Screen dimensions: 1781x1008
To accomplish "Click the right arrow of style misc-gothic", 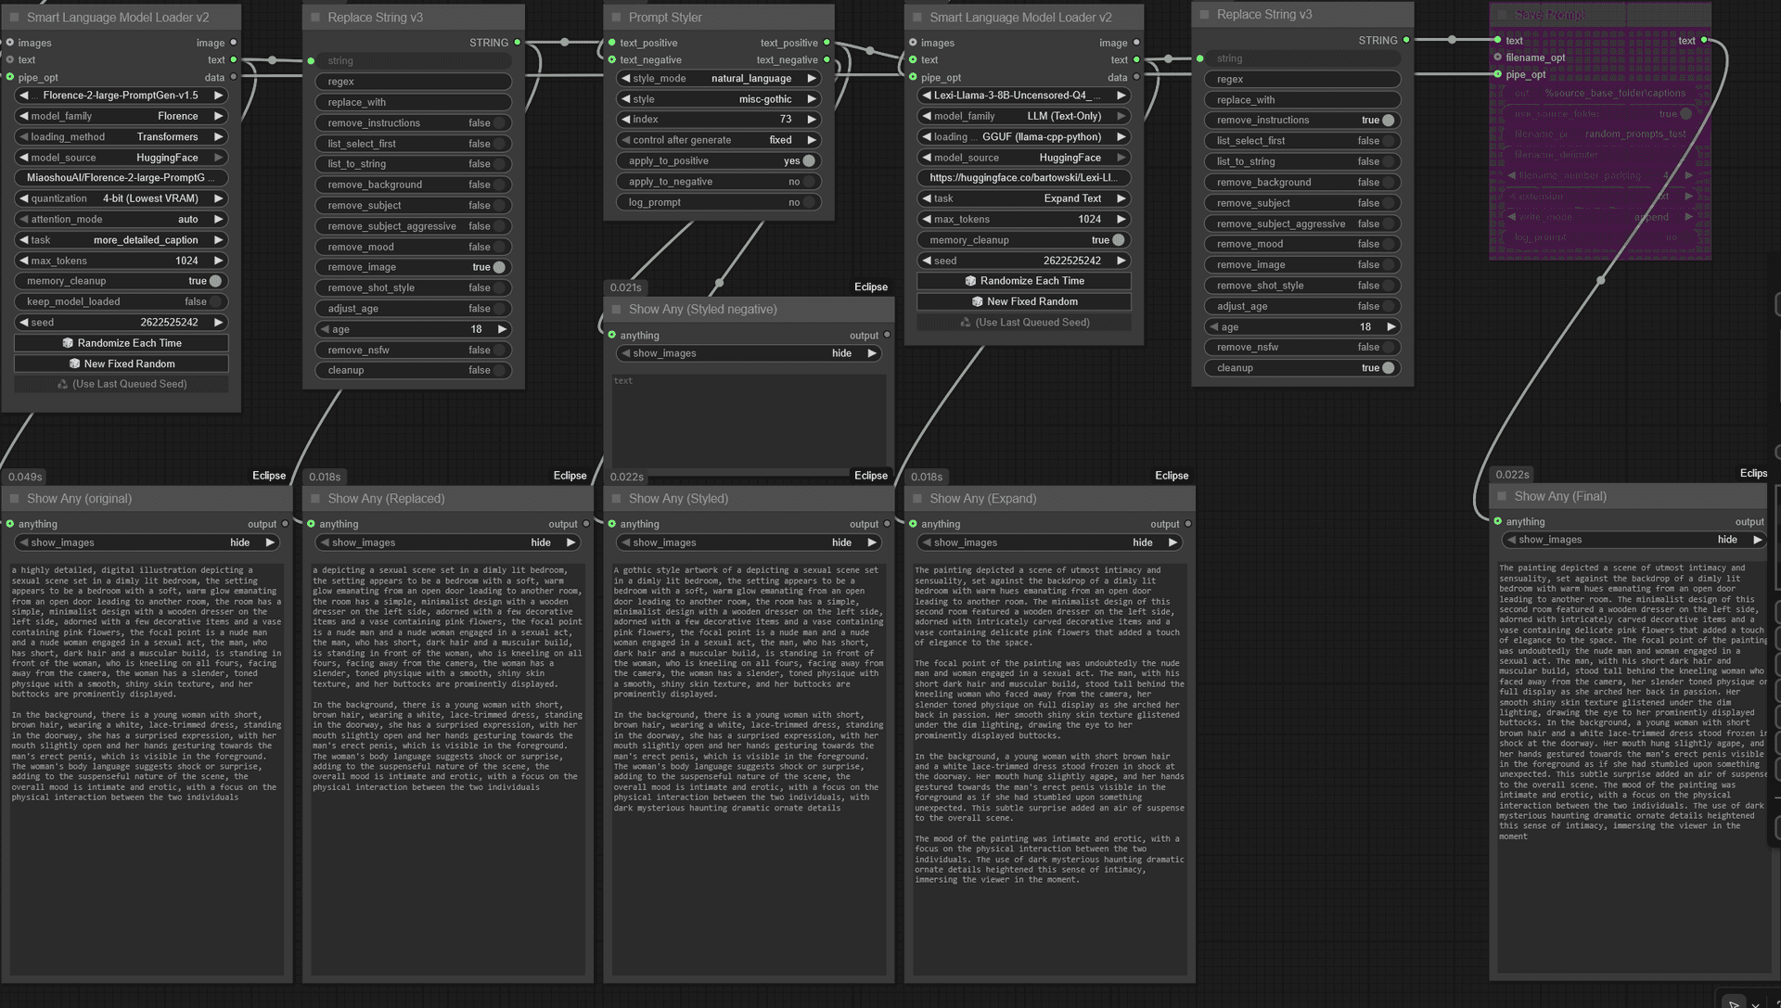I will point(812,99).
